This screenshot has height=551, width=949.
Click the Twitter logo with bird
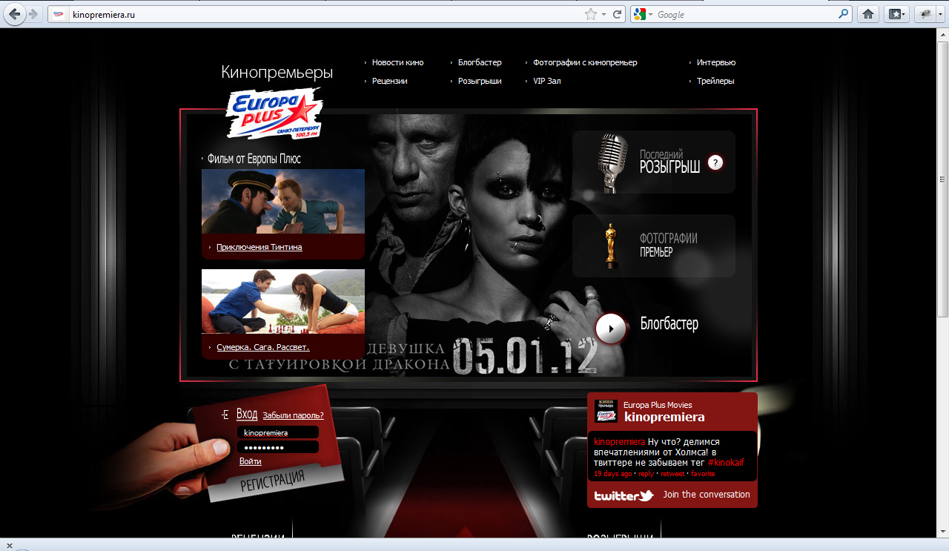(x=624, y=495)
